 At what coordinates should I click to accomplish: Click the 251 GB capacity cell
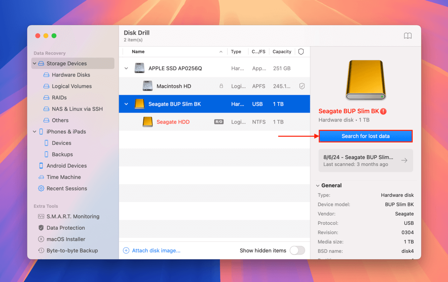[x=281, y=68]
